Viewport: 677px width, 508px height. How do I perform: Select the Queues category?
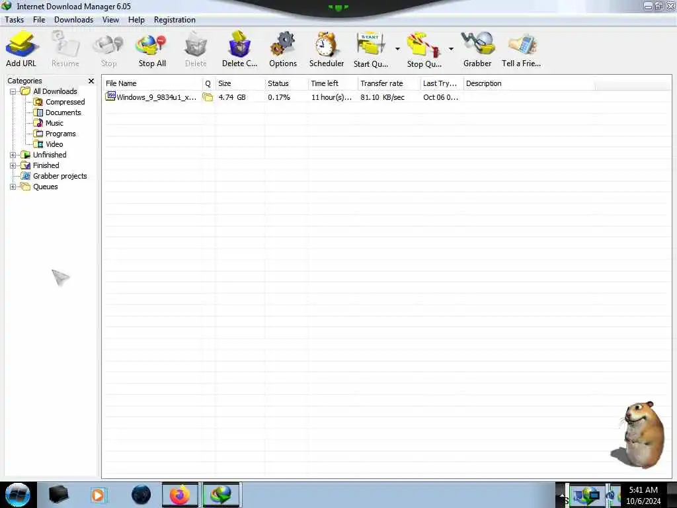pos(46,187)
